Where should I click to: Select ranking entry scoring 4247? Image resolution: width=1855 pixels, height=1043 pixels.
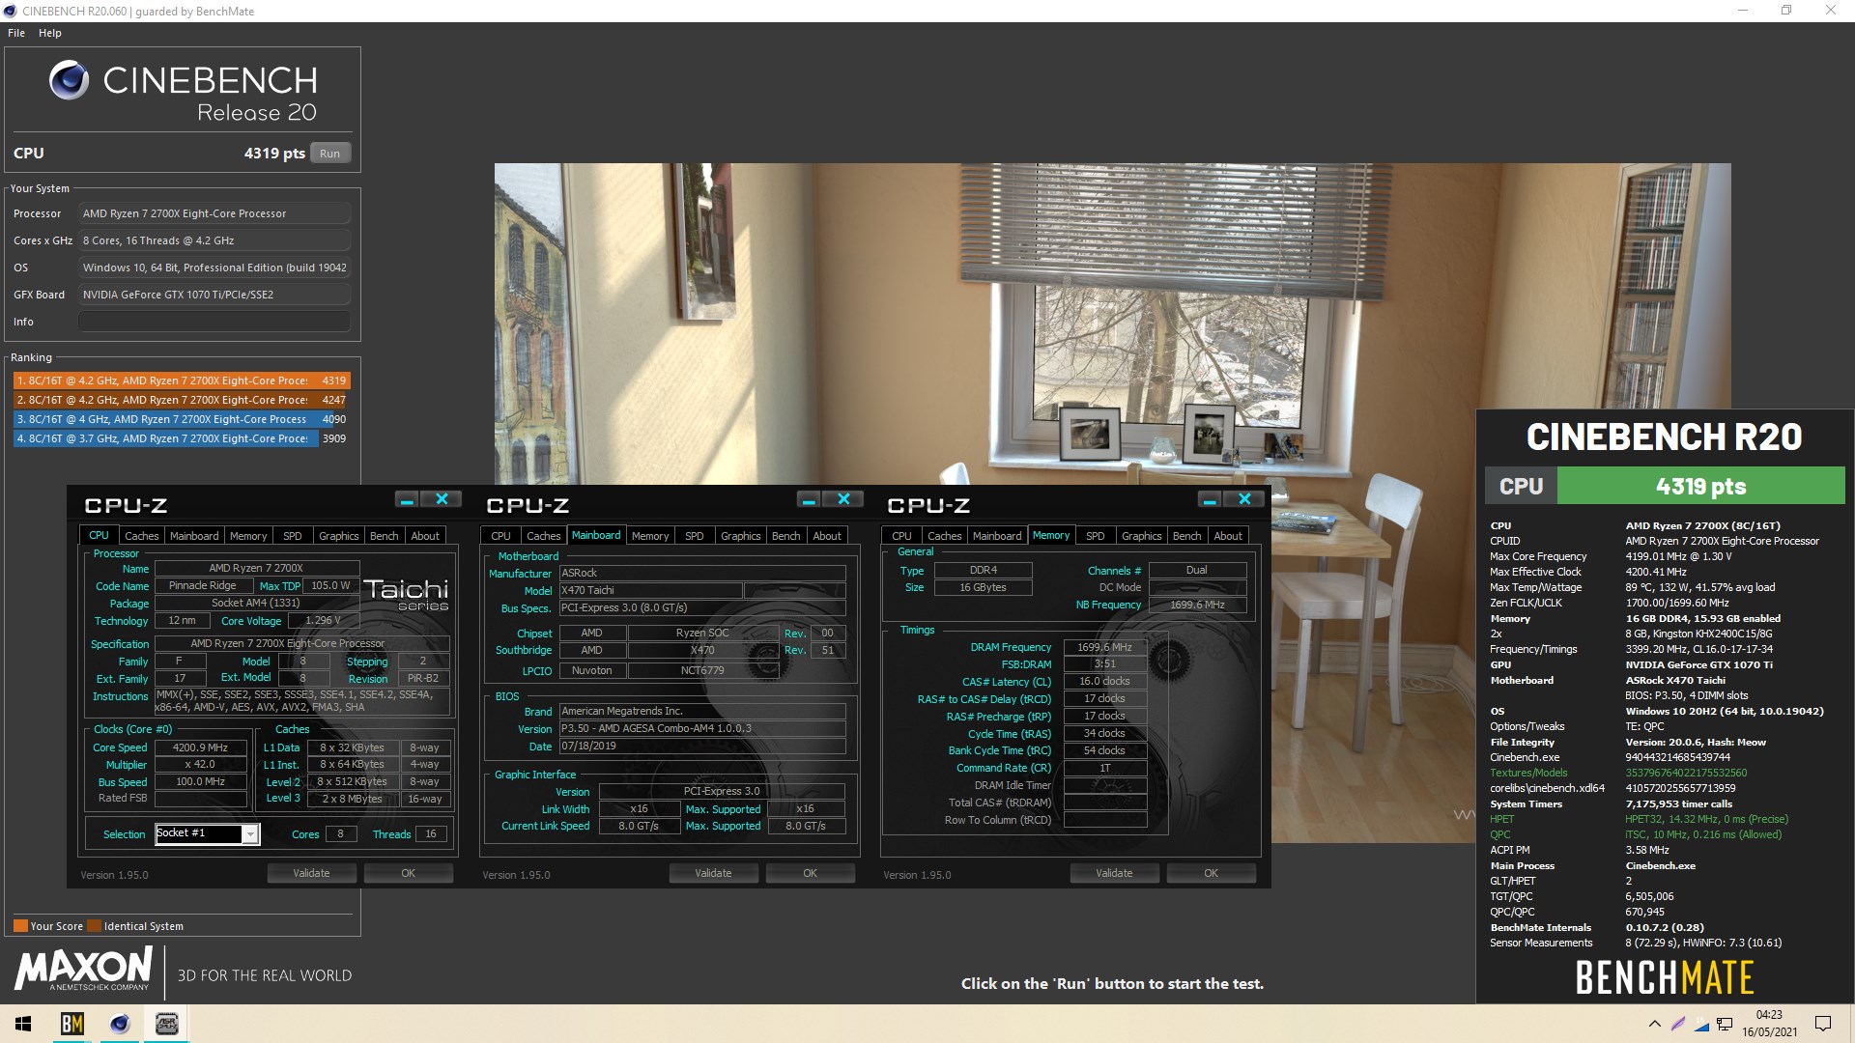[182, 400]
